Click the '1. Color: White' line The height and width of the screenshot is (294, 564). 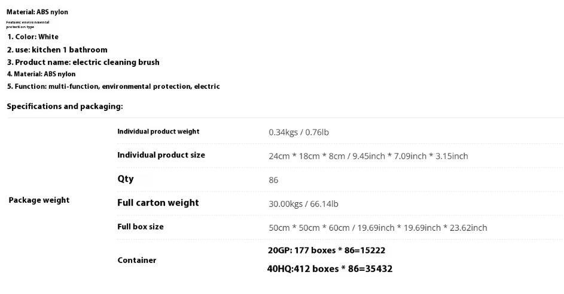pyautogui.click(x=33, y=36)
